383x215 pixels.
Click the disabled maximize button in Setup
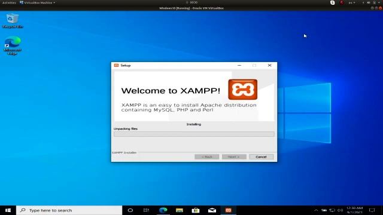254,65
